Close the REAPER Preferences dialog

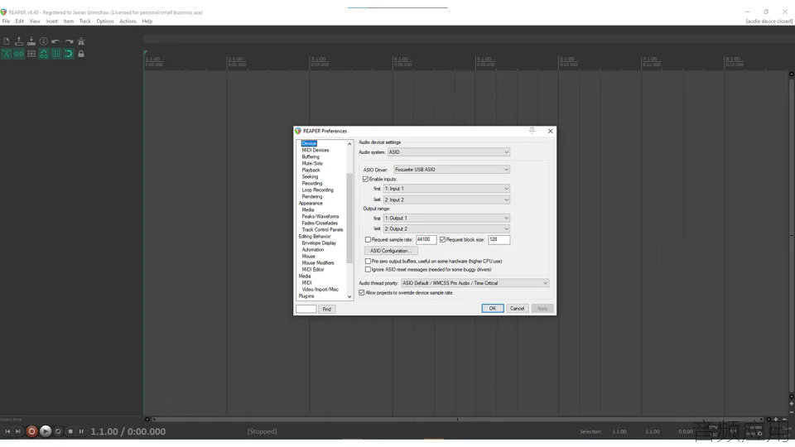click(550, 131)
